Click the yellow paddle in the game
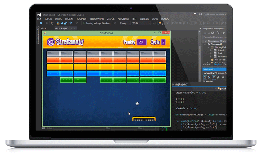 pos(144,119)
